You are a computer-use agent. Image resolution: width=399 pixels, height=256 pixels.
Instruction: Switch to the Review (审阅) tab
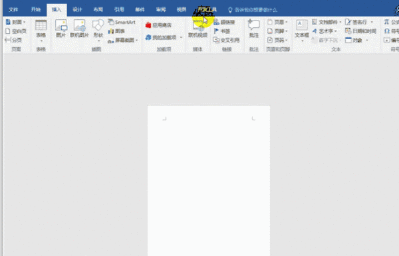[x=161, y=10]
